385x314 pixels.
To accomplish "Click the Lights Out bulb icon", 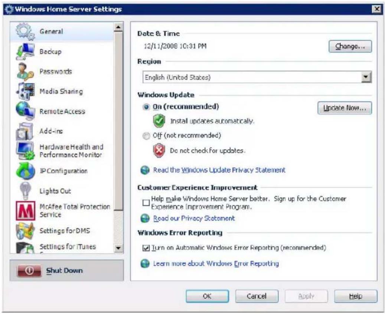I will 25,191.
